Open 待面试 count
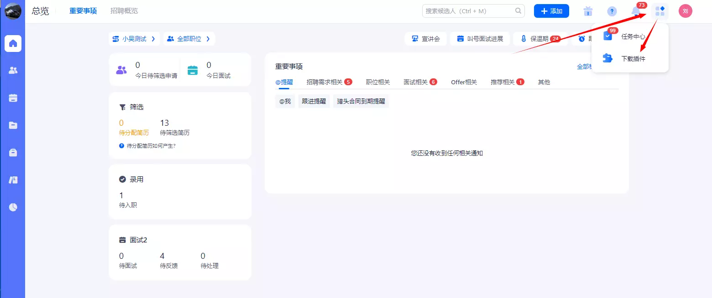This screenshot has width=712, height=298. point(121,256)
